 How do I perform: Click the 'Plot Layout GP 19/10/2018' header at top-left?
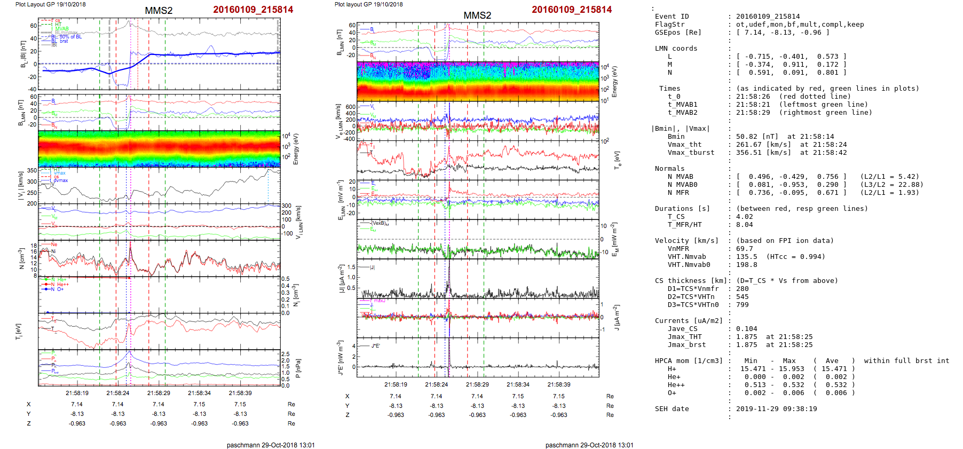click(x=50, y=4)
